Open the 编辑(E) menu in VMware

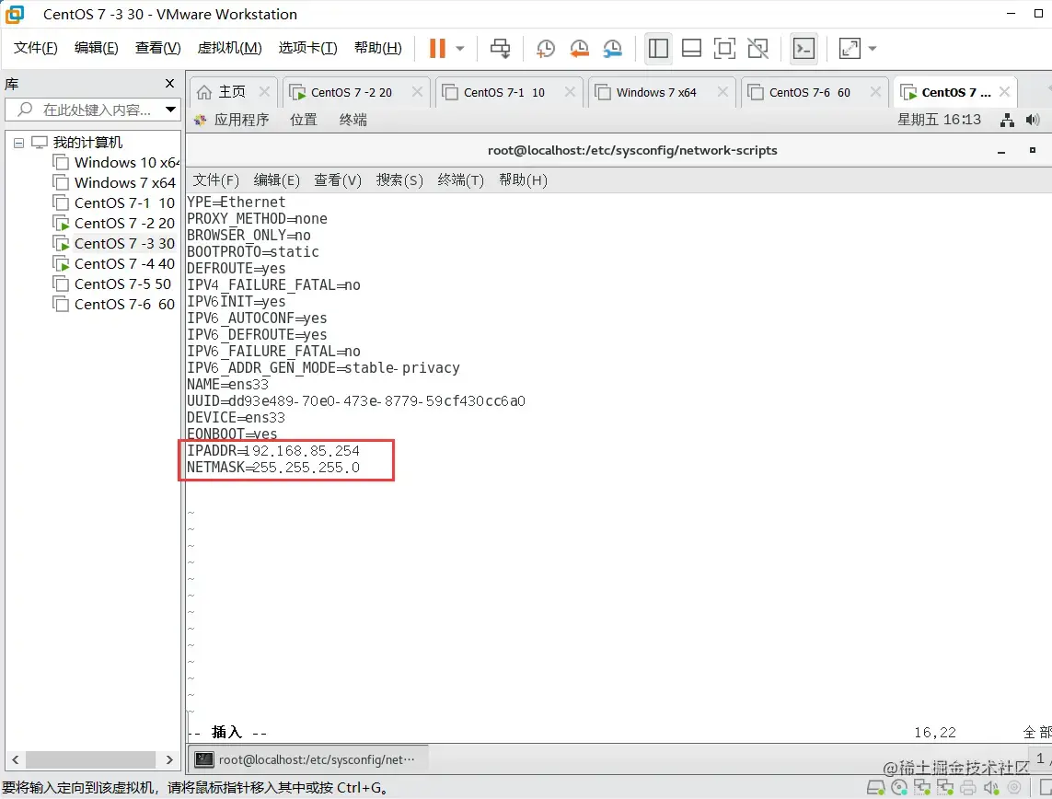96,48
